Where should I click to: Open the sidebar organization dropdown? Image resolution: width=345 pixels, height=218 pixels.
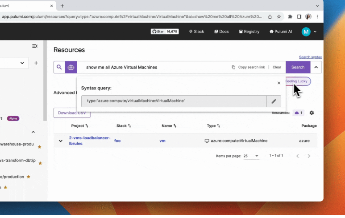tap(14, 63)
